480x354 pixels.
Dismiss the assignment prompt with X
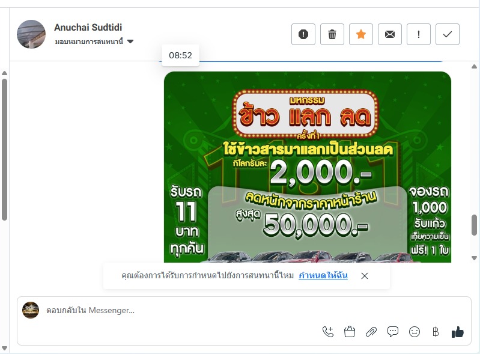(x=364, y=276)
